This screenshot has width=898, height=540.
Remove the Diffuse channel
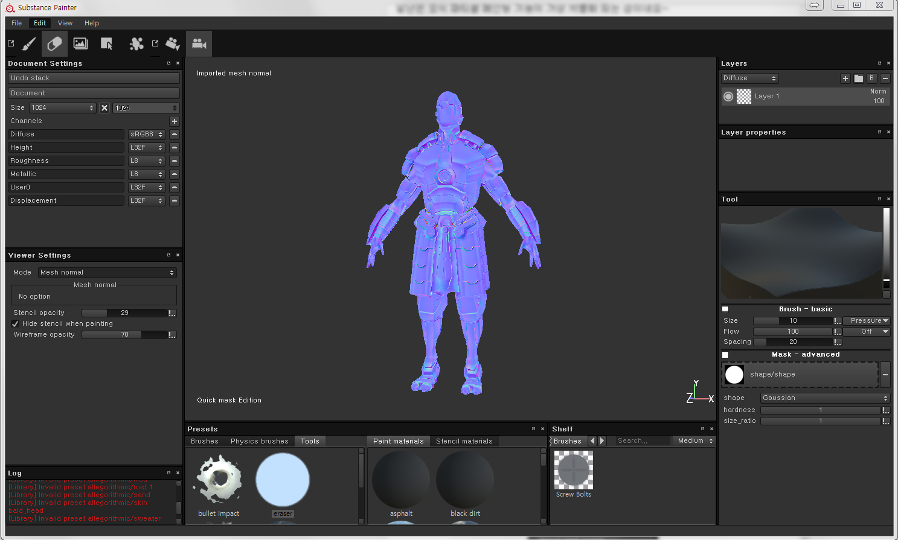175,135
